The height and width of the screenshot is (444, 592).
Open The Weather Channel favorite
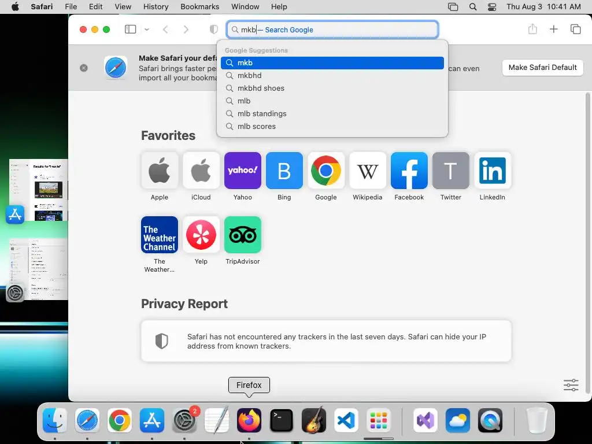coord(160,235)
